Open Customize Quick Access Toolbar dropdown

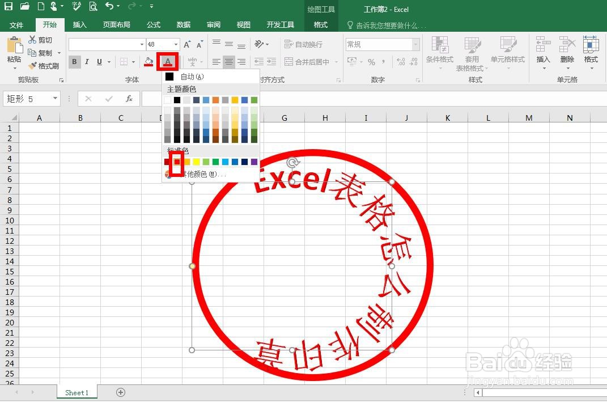(151, 6)
